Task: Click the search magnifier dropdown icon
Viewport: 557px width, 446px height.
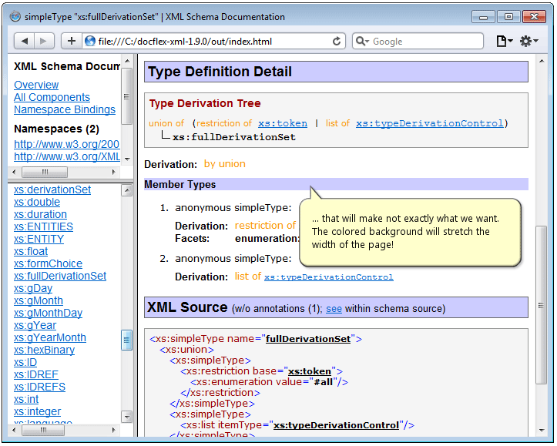Action: pos(363,42)
